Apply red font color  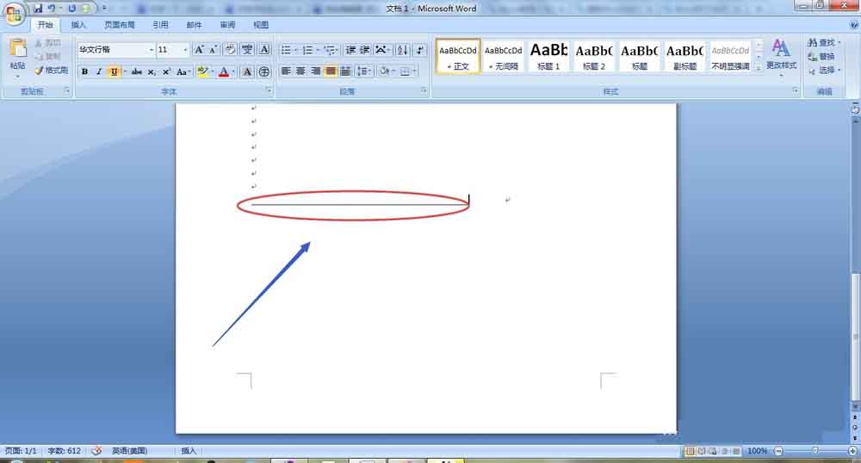coord(224,72)
